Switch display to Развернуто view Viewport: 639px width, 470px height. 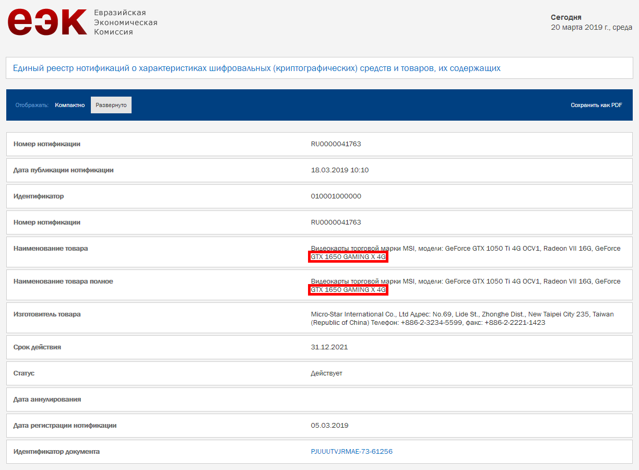click(111, 105)
